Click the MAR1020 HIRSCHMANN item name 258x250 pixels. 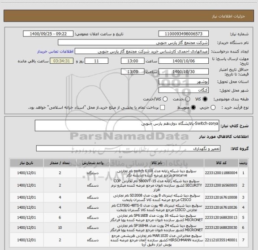[157, 240]
